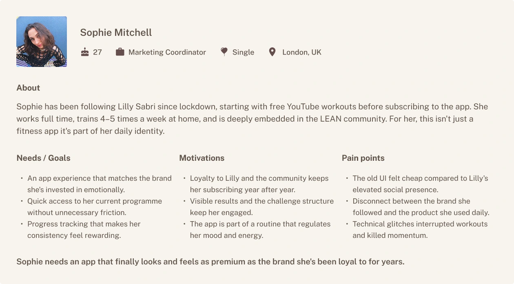
Task: Click the Technical glitches bullet point
Action: point(420,230)
